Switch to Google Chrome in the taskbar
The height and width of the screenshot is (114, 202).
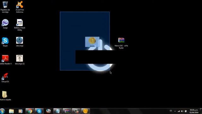[x=30, y=111]
